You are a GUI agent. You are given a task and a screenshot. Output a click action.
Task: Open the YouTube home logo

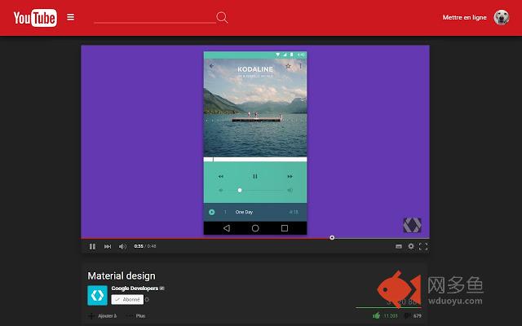[35, 18]
